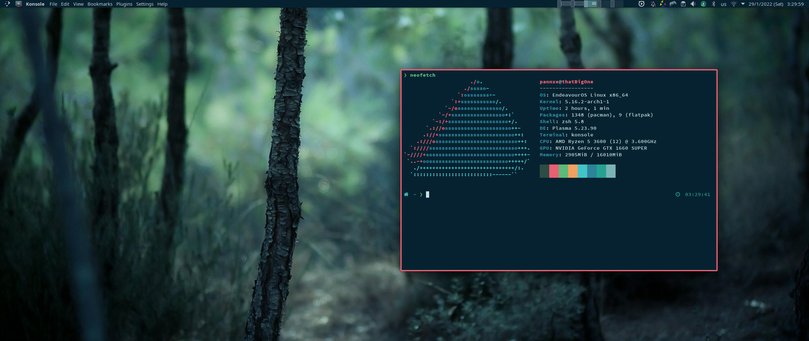The width and height of the screenshot is (809, 341).
Task: Open the gamepad tray icon
Action: point(673,4)
